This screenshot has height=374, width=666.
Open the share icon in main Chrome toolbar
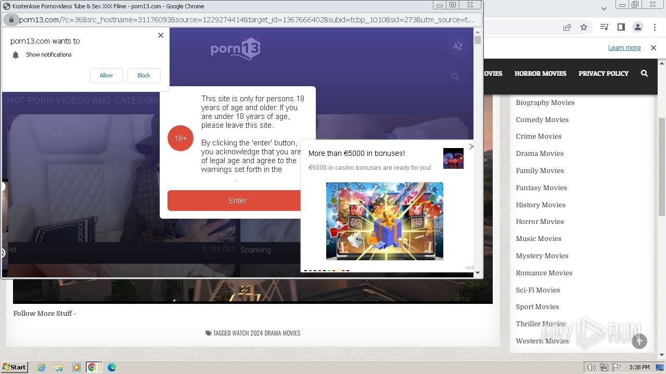click(567, 27)
